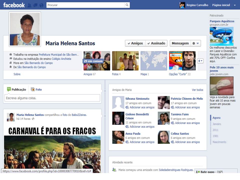Open Regina Carvalho profile link

pyautogui.click(x=197, y=5)
